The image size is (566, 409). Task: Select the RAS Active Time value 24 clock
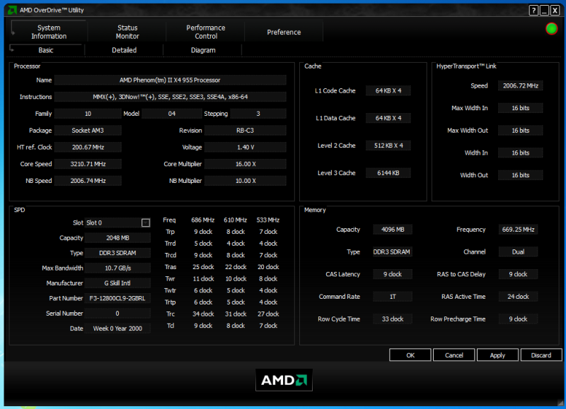coord(518,296)
